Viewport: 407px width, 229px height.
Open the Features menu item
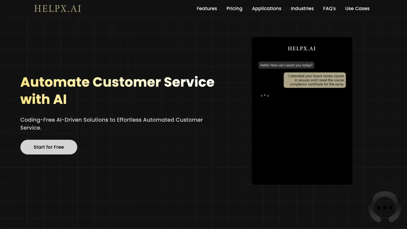pyautogui.click(x=207, y=8)
